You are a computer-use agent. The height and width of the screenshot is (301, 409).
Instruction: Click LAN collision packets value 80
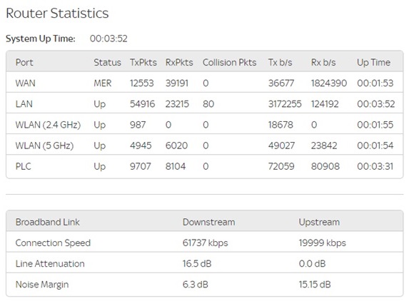(208, 104)
